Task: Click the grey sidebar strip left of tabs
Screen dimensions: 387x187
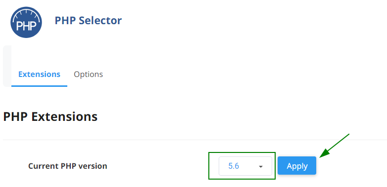Action: [x=7, y=66]
